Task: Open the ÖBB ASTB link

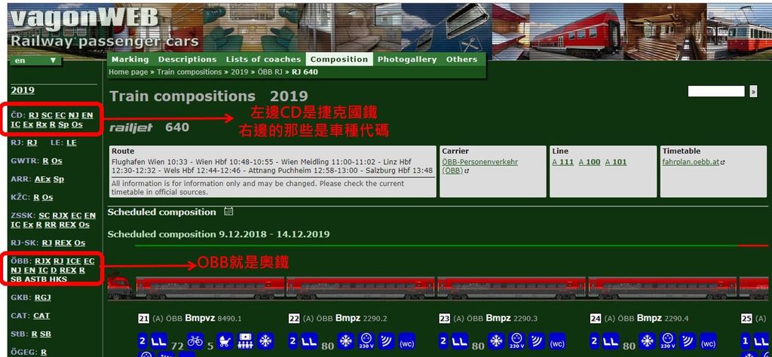Action: pos(35,279)
